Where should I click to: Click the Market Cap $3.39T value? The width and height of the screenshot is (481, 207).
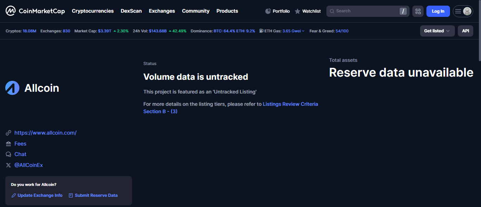pos(105,31)
